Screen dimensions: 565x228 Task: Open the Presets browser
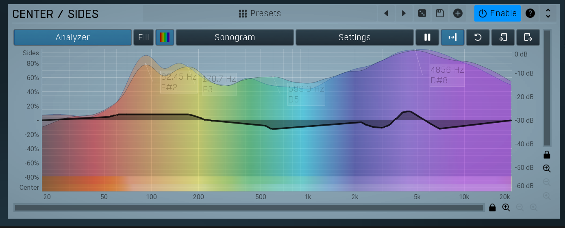pyautogui.click(x=260, y=13)
